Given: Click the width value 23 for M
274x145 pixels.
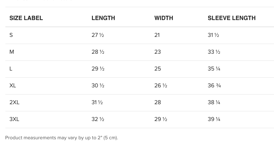Looking at the screenshot, I should [x=157, y=52].
